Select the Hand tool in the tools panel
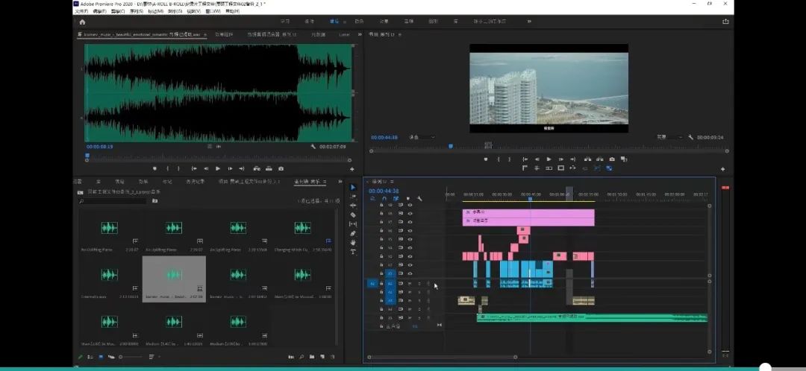Image resolution: width=806 pixels, height=371 pixels. pos(353,242)
